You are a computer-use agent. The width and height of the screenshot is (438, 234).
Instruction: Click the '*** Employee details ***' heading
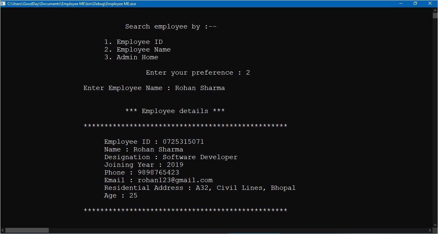[x=175, y=111]
